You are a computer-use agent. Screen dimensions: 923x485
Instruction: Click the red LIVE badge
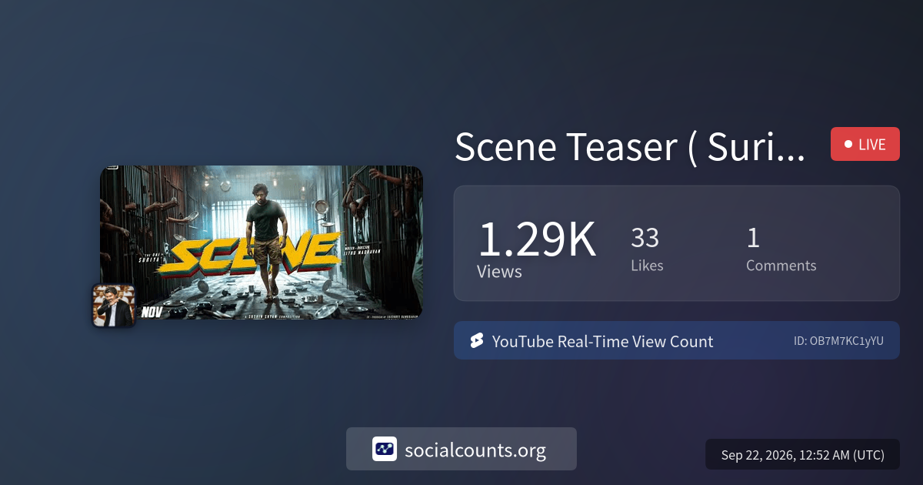pos(865,144)
